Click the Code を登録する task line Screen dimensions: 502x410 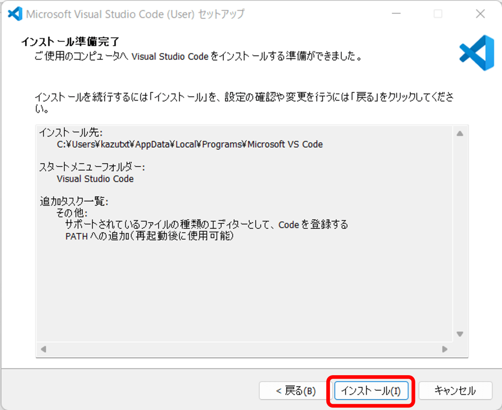click(x=207, y=224)
